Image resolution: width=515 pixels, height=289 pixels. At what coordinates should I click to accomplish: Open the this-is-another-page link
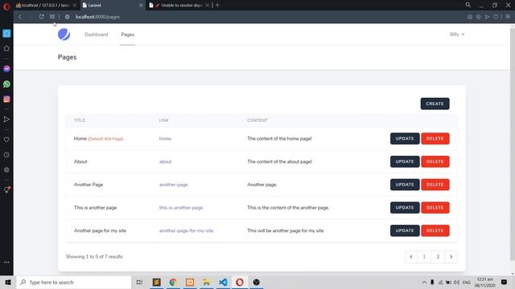pyautogui.click(x=181, y=208)
